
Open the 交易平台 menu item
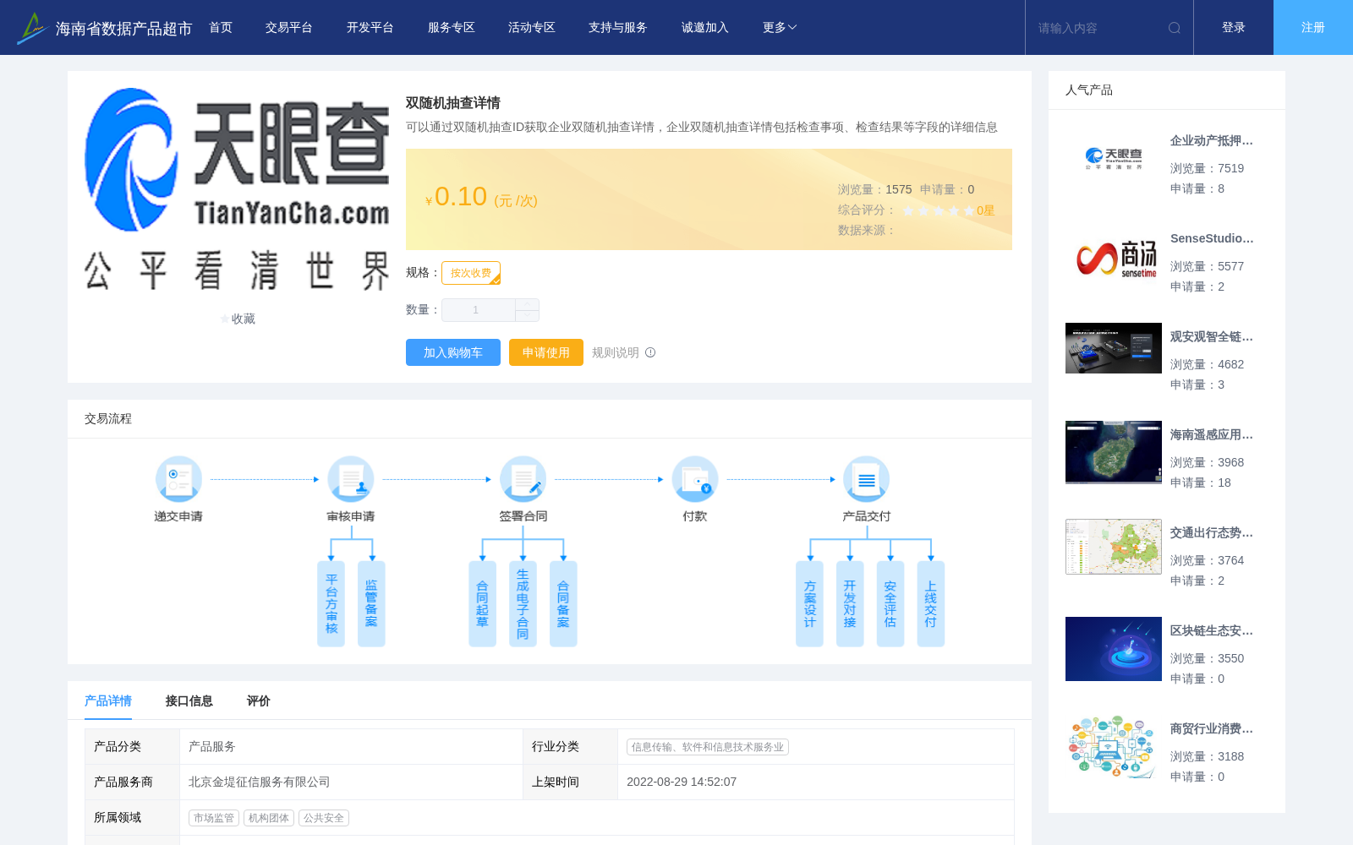[x=289, y=28]
